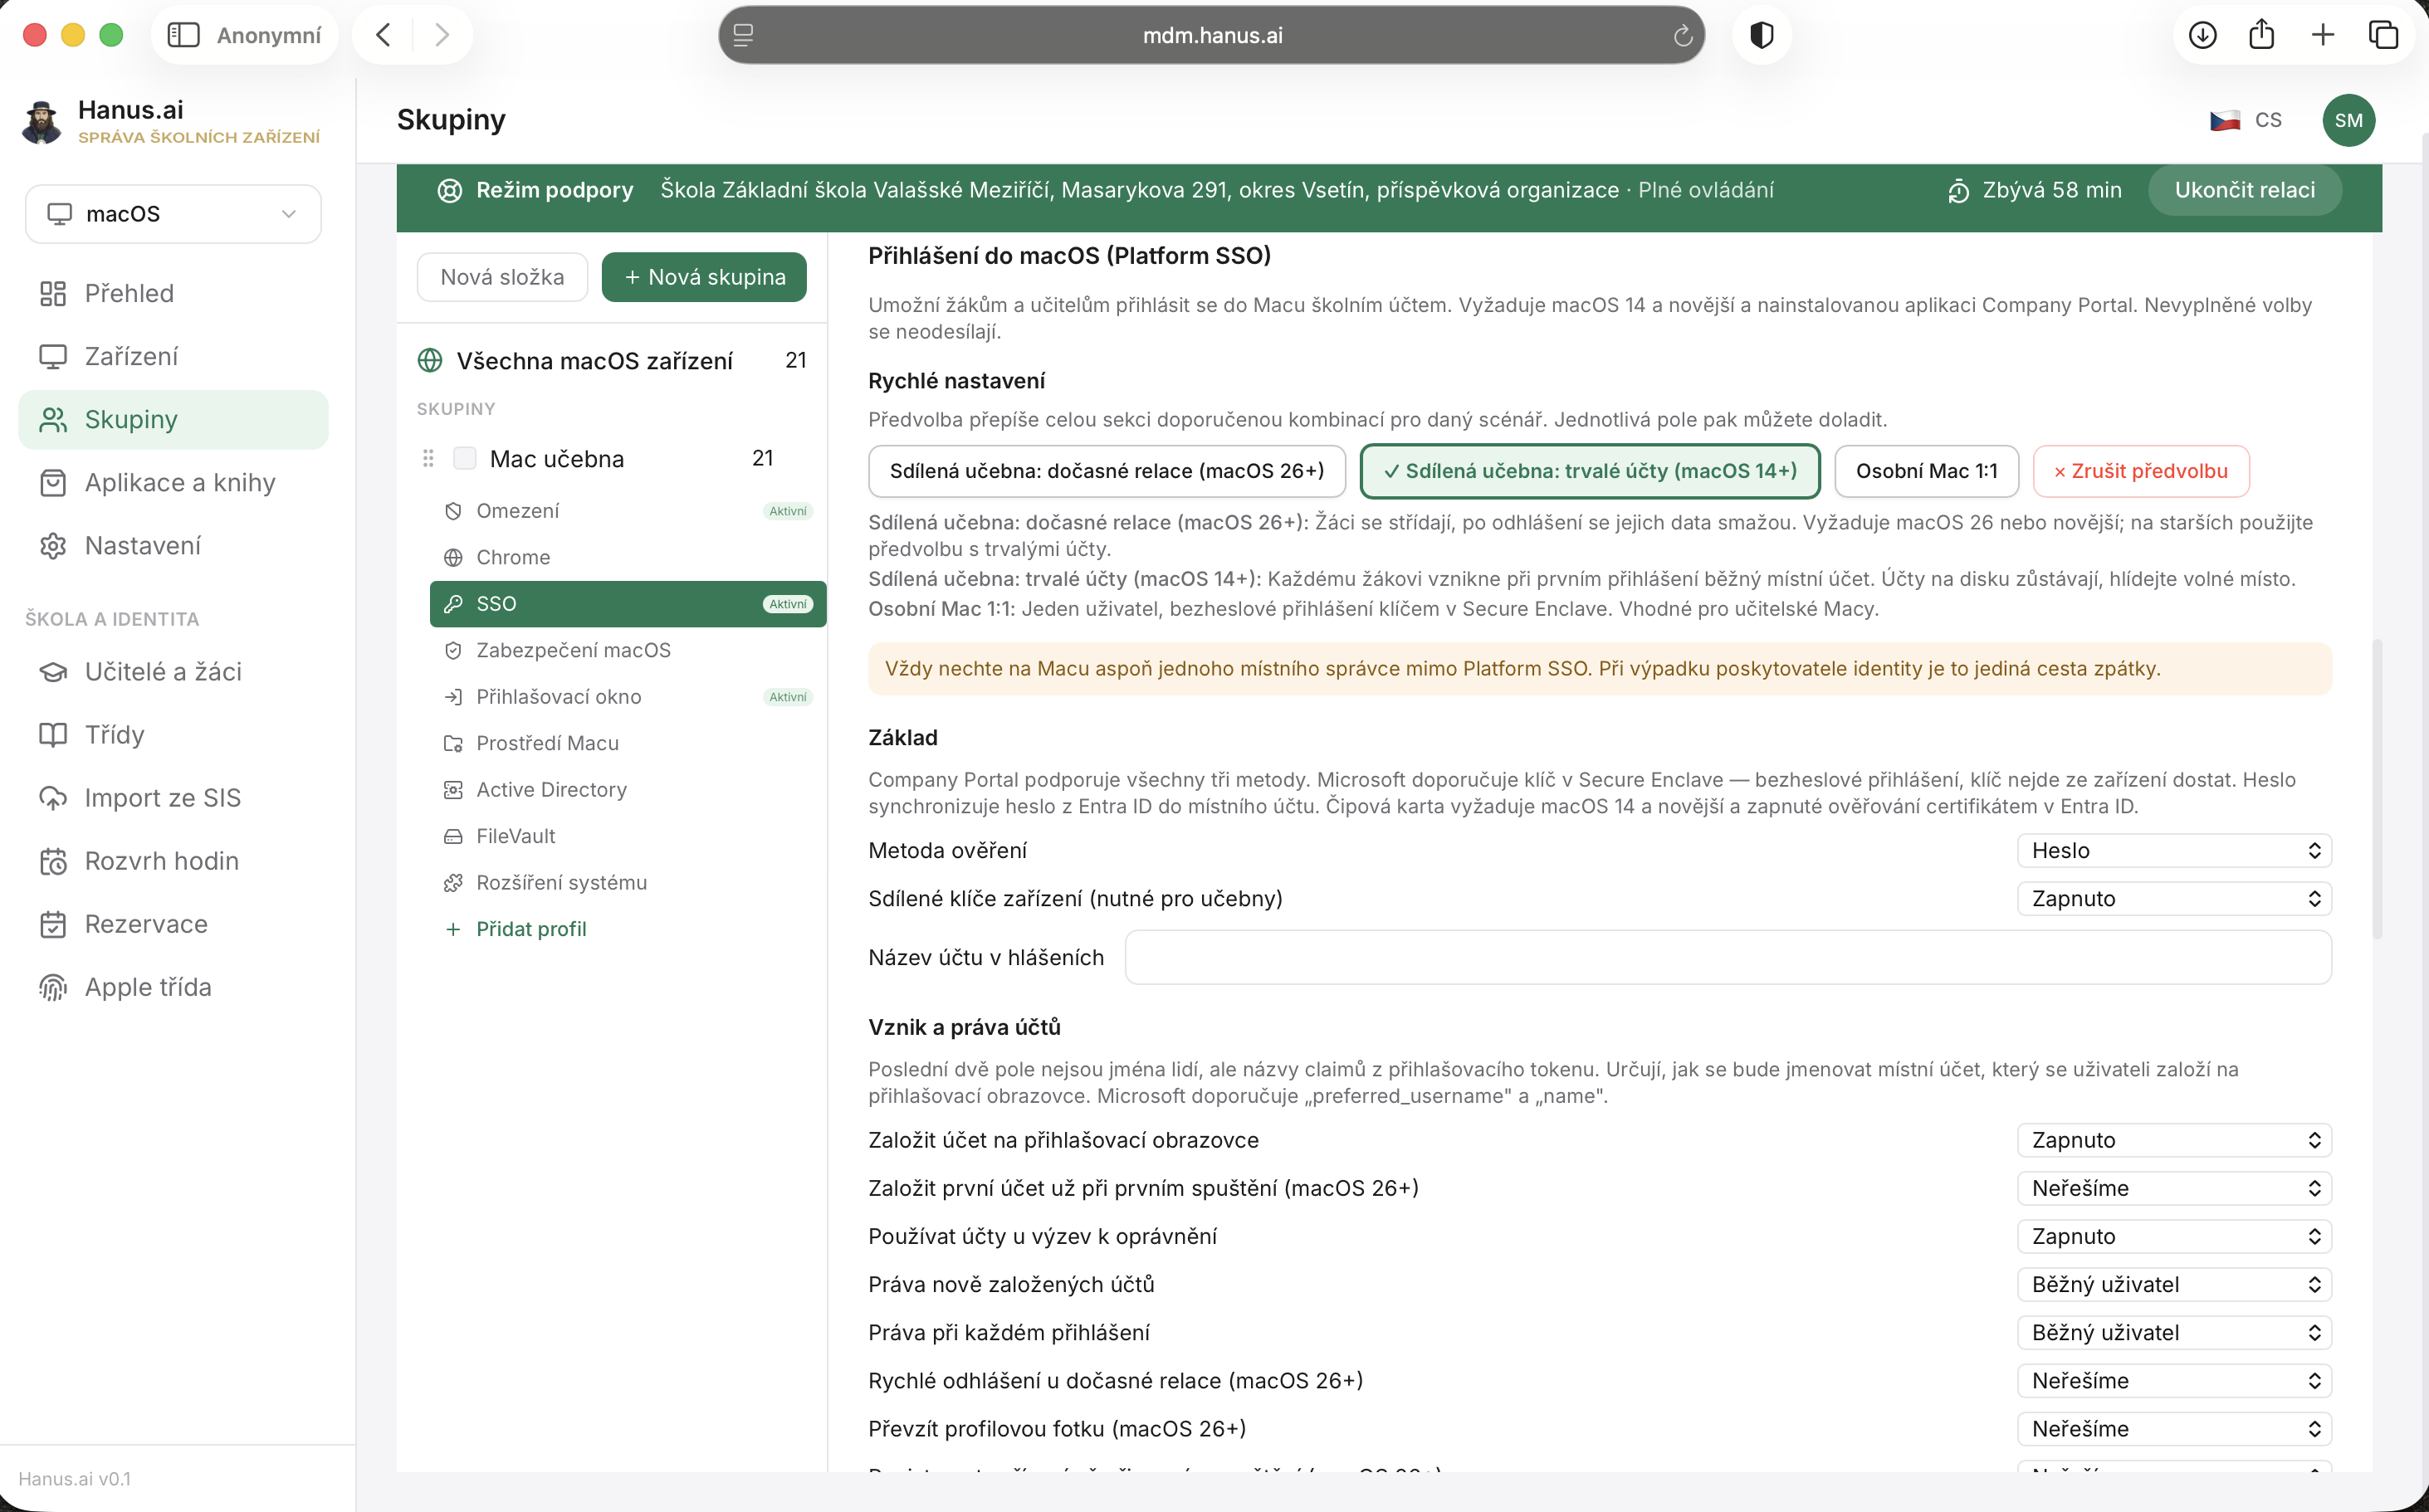Click the Safari address bar
This screenshot has width=2429, height=1512.
pos(1211,35)
